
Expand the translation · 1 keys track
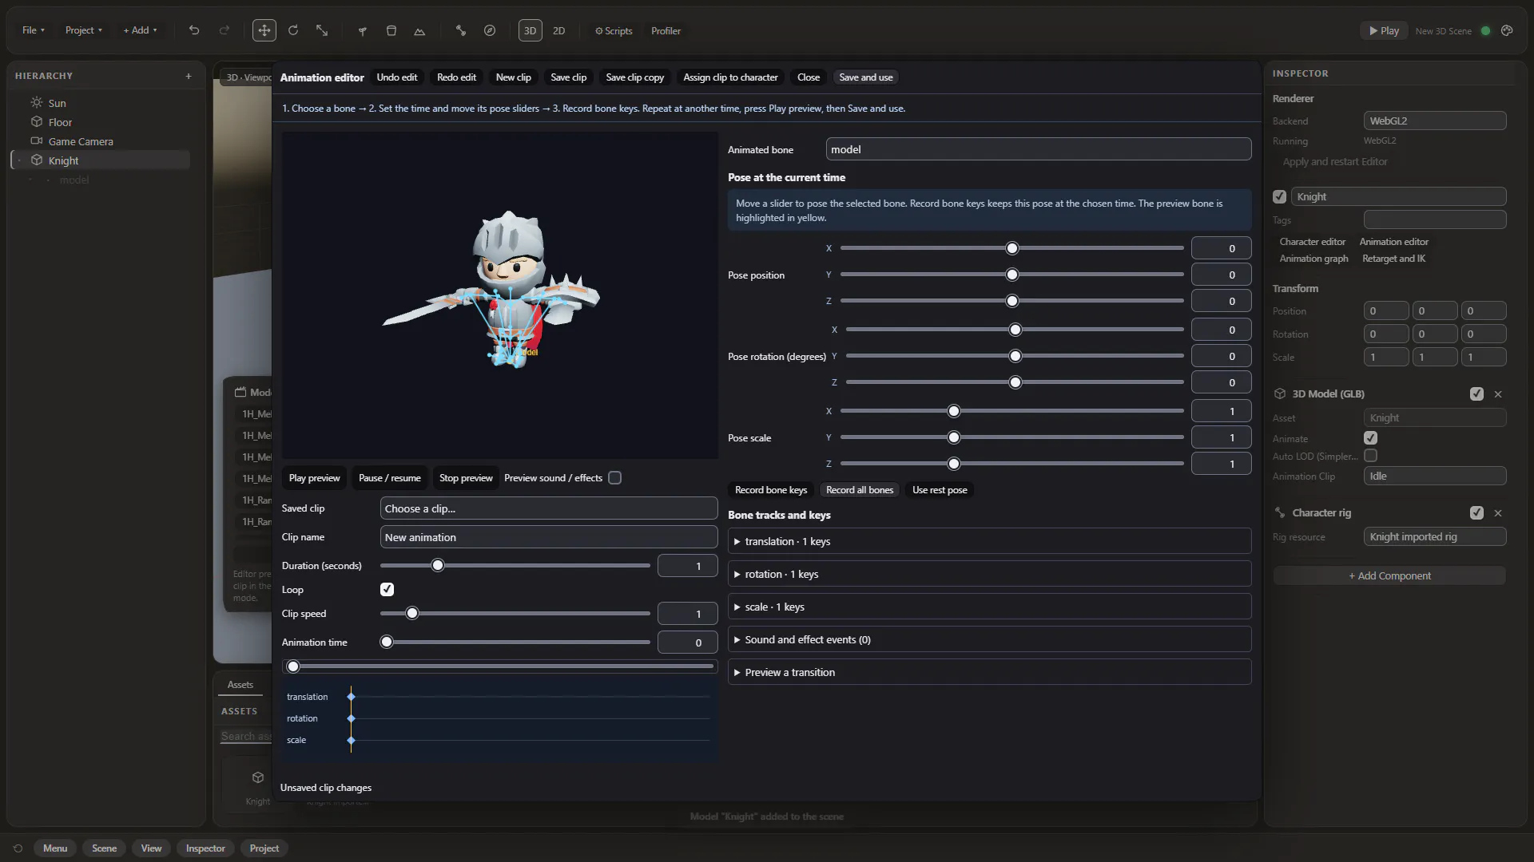(x=989, y=541)
